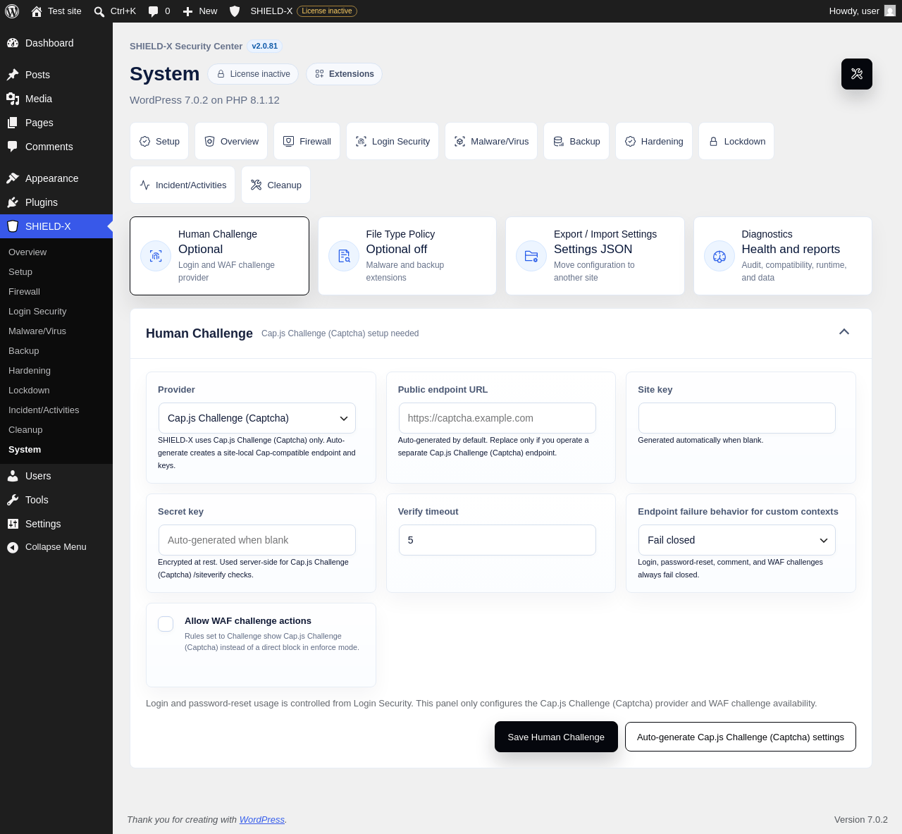Click the Incident/Activities pulse icon
This screenshot has width=902, height=834.
[x=144, y=185]
